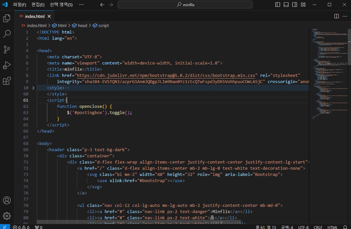Toggle the bottom panel layout icon
Image resolution: width=351 pixels, height=229 pixels.
pyautogui.click(x=286, y=5)
